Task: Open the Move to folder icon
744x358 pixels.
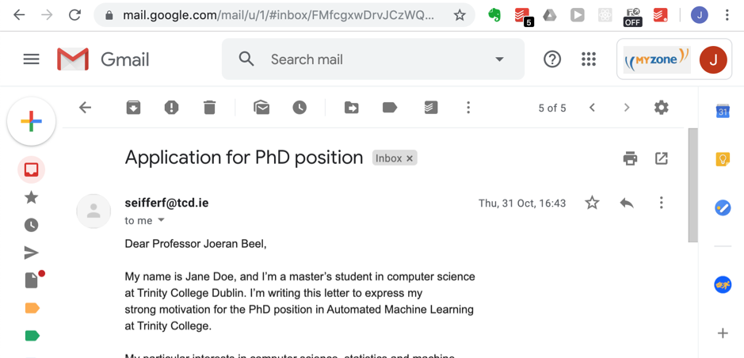Action: (352, 108)
